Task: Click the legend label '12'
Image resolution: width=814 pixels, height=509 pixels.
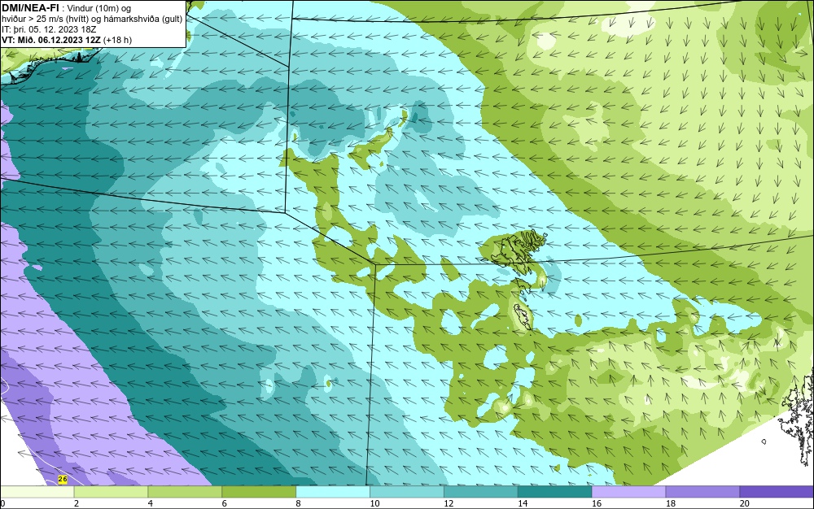Action: (449, 503)
